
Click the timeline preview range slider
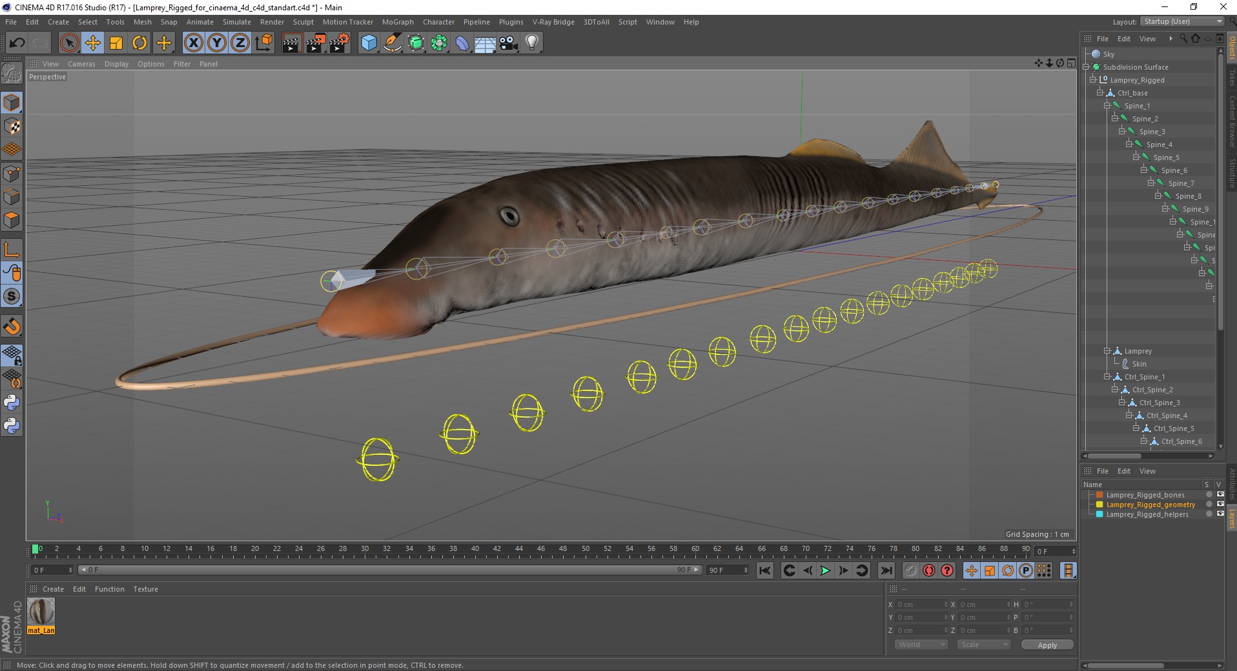(390, 570)
